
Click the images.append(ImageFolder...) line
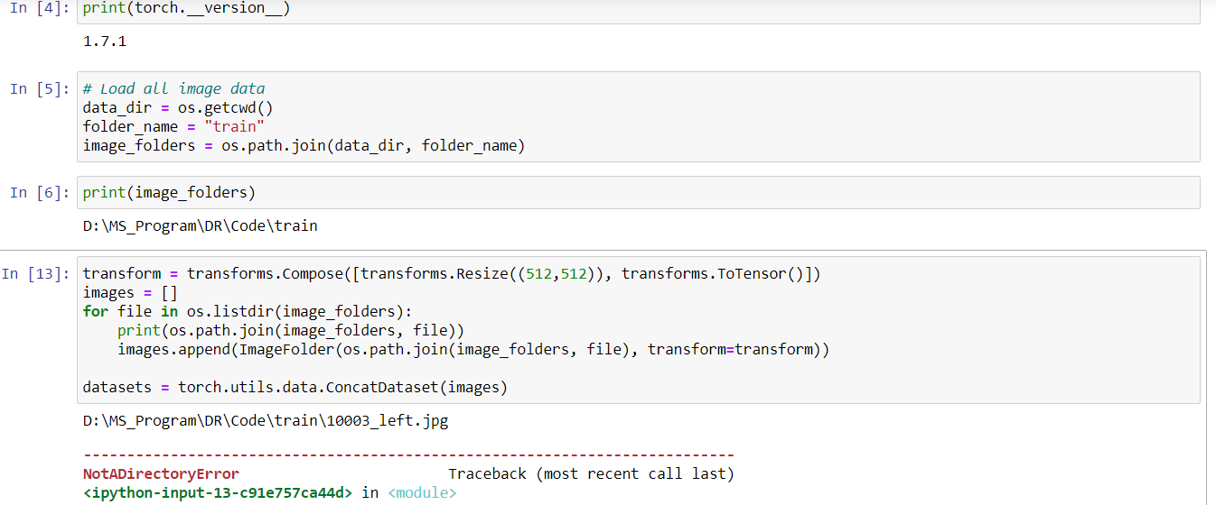click(x=472, y=349)
